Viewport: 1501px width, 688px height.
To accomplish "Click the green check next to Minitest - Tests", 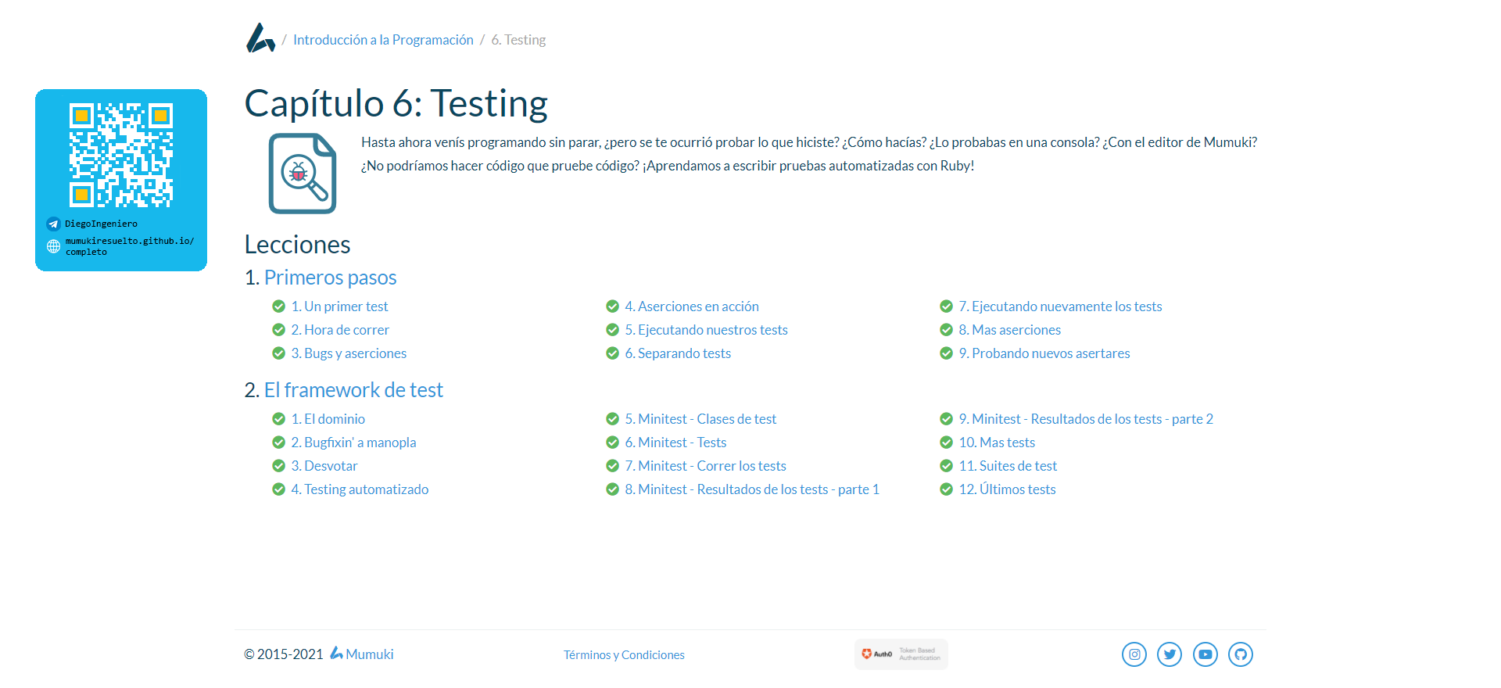I will [x=612, y=443].
